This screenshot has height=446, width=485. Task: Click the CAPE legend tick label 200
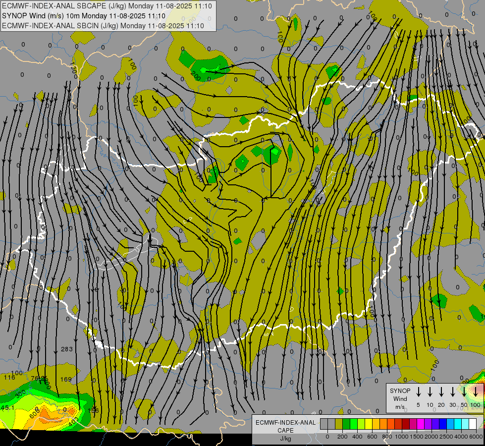[x=342, y=437]
